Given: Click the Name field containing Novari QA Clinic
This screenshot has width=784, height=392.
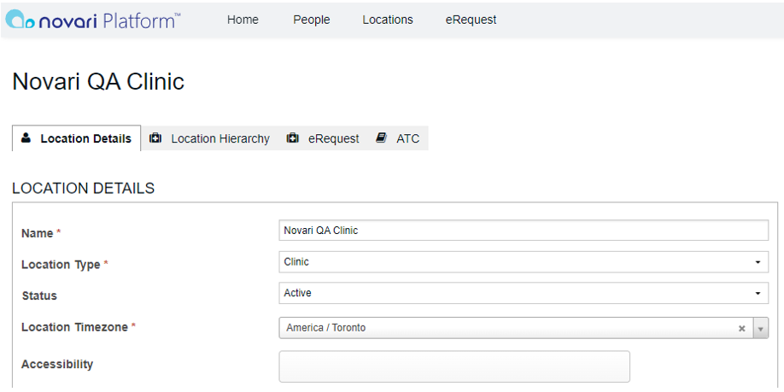Looking at the screenshot, I should click(524, 231).
